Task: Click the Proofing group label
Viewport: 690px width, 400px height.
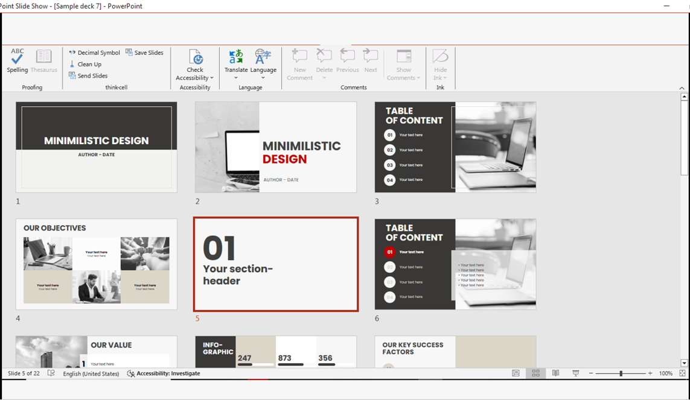Action: point(32,87)
